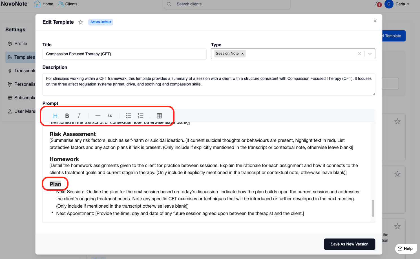
Task: Open the Clients page
Action: point(68,4)
